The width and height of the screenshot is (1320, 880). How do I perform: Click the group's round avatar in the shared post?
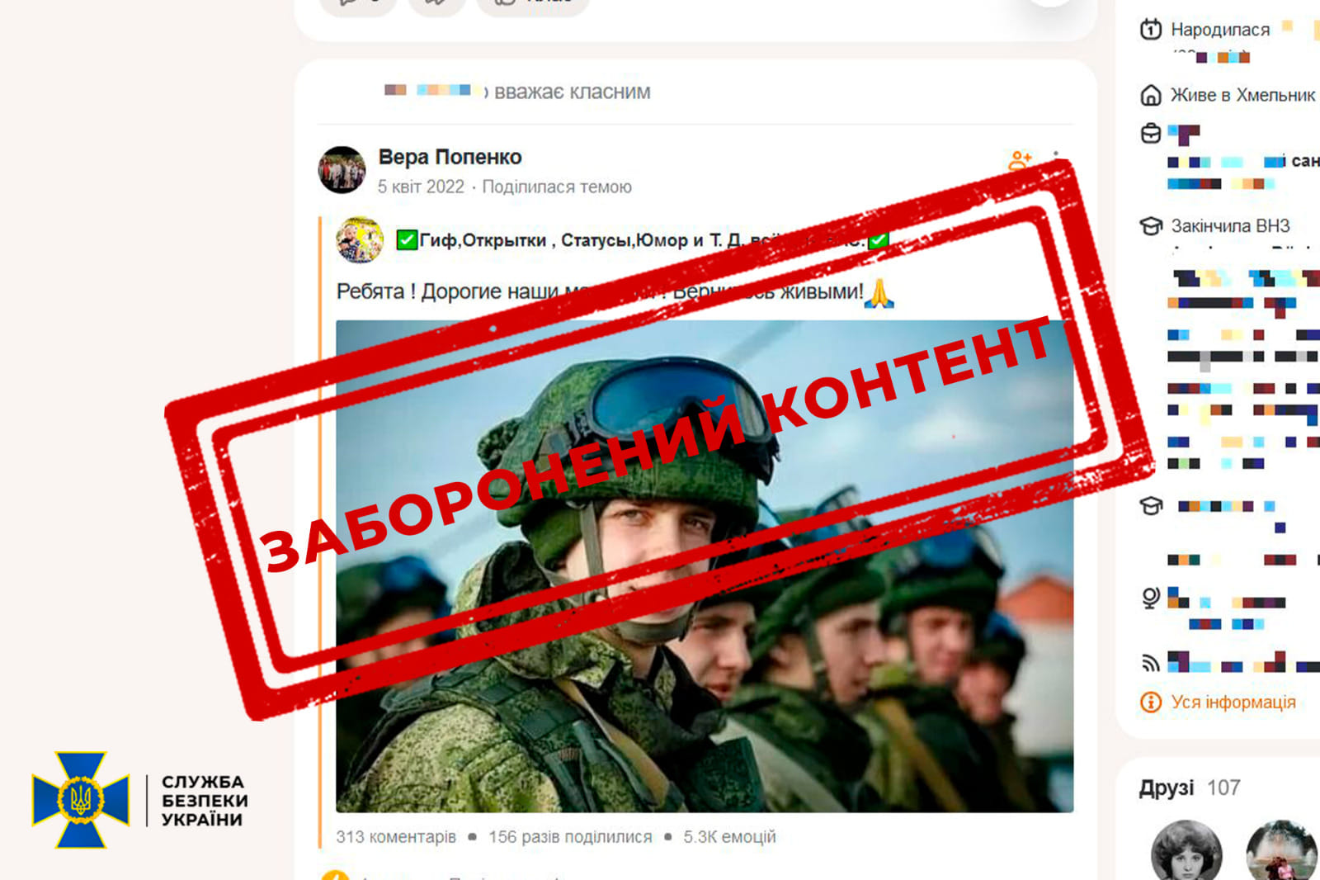point(360,240)
